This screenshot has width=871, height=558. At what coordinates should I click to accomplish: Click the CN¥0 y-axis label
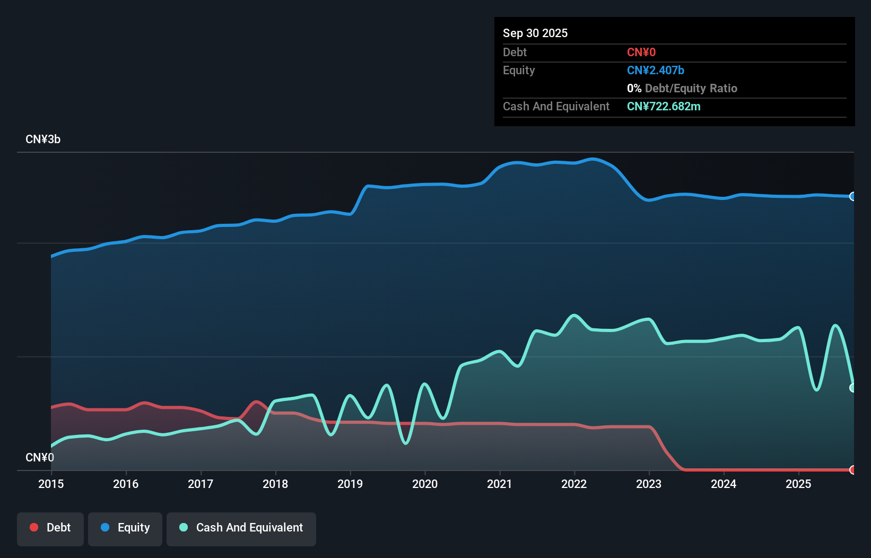(x=40, y=457)
